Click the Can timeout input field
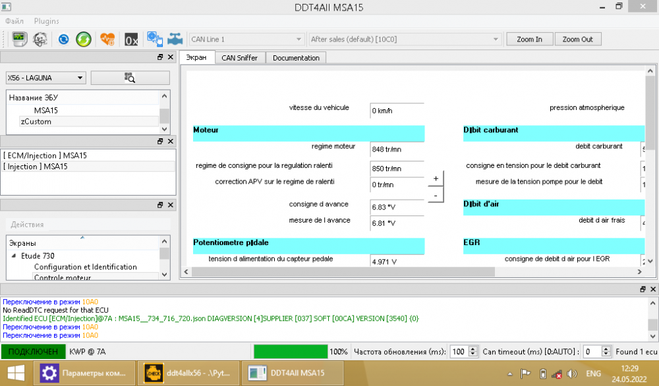The height and width of the screenshot is (386, 659). pos(592,352)
